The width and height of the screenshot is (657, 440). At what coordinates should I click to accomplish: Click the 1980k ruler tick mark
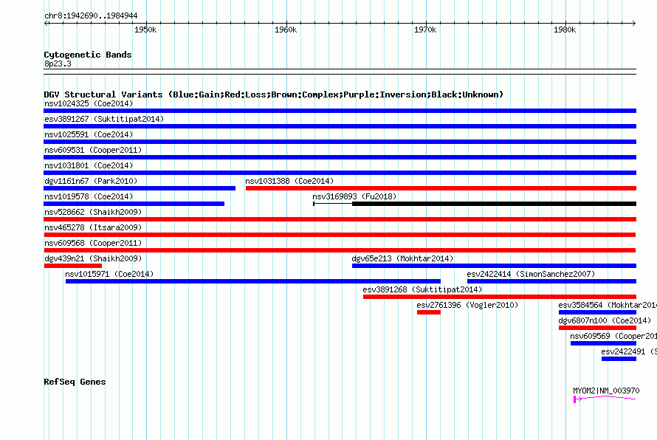pos(565,24)
